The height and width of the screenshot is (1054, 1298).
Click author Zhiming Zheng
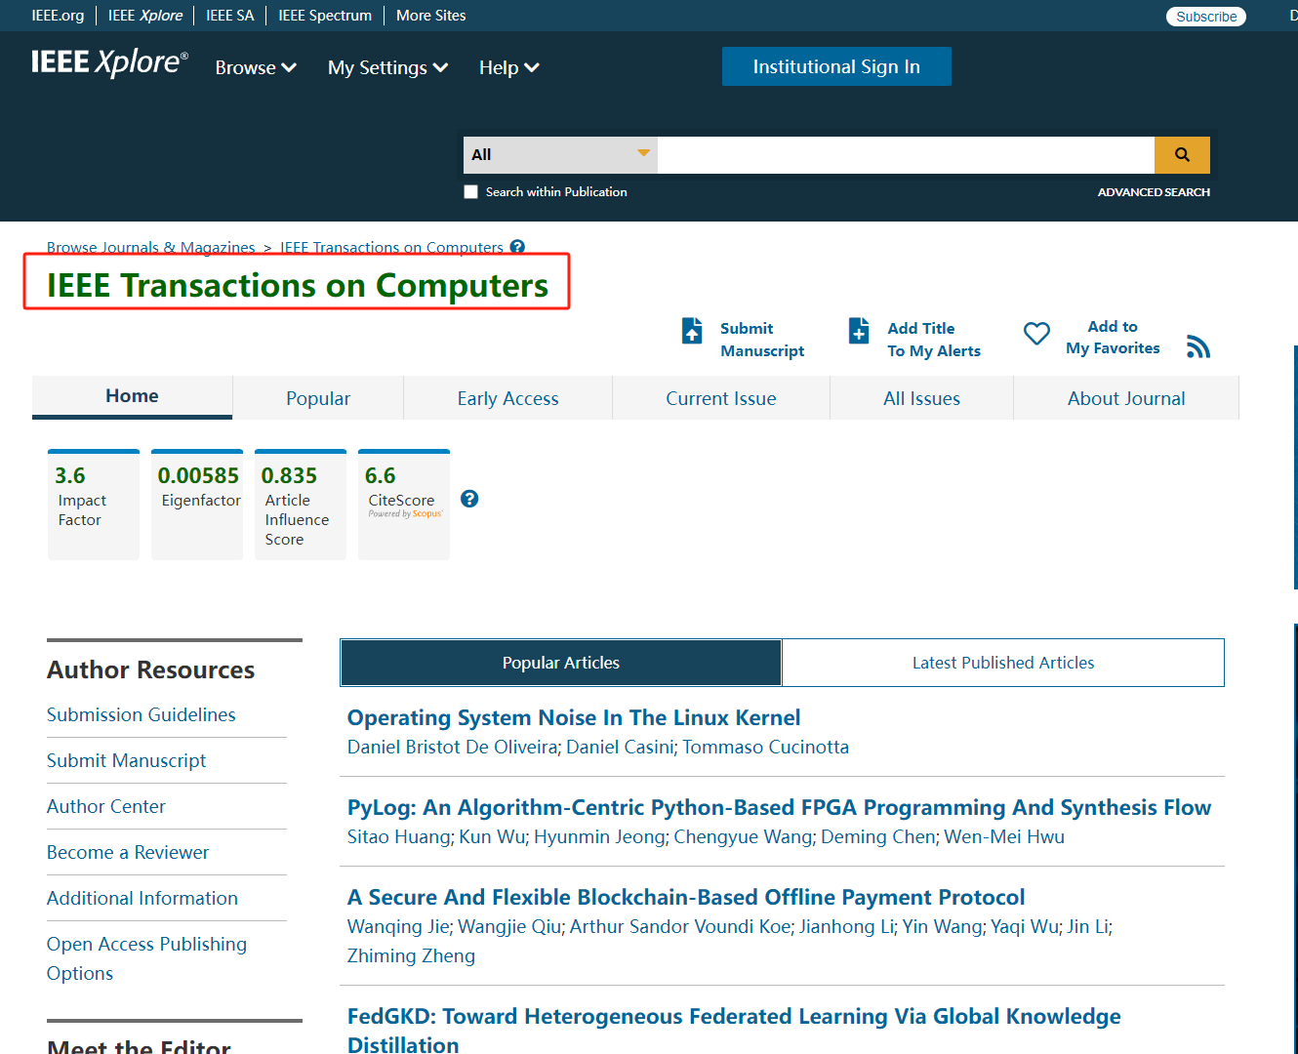point(411,955)
